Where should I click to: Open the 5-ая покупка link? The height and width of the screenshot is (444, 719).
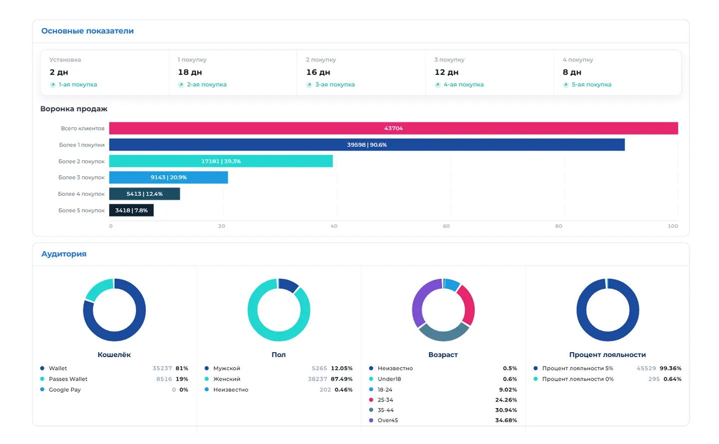[592, 84]
